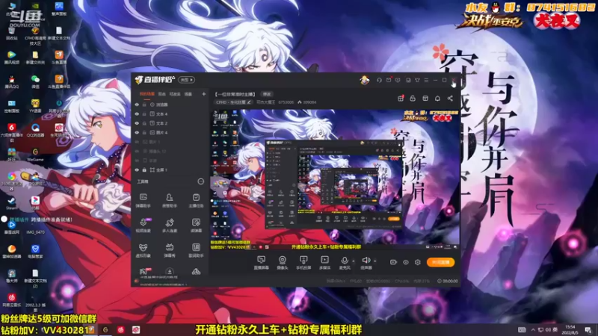Toggle visibility of 浏览器 source
The height and width of the screenshot is (336, 598).
point(137,105)
